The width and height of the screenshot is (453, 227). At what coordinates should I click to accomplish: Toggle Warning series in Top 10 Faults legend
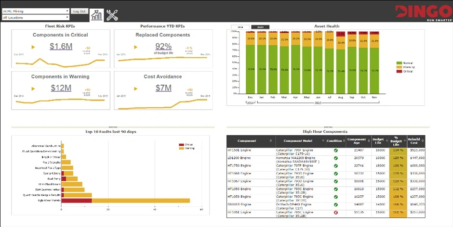pos(188,148)
